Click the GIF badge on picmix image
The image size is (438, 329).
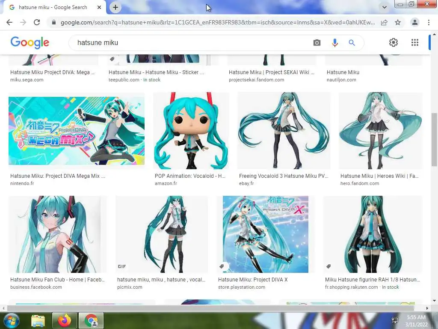point(122,266)
